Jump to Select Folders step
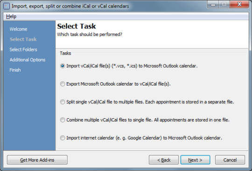Image resolution: width=252 pixels, height=171 pixels. pyautogui.click(x=23, y=50)
